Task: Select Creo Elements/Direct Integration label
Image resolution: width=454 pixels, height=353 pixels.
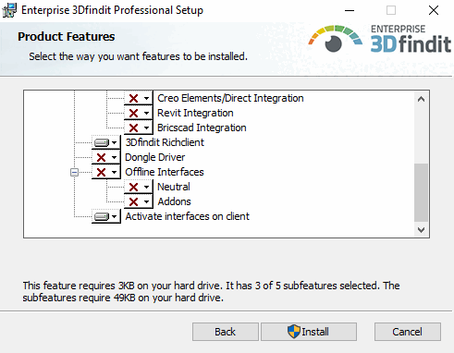Action: [230, 98]
